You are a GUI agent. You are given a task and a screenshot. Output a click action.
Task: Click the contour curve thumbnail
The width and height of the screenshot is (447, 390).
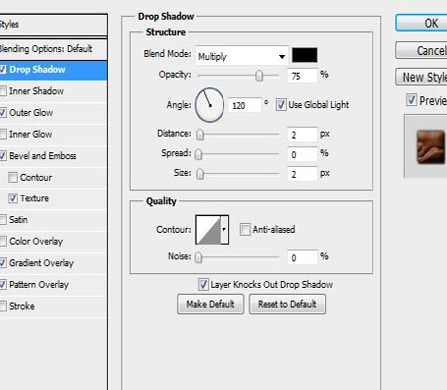click(208, 230)
